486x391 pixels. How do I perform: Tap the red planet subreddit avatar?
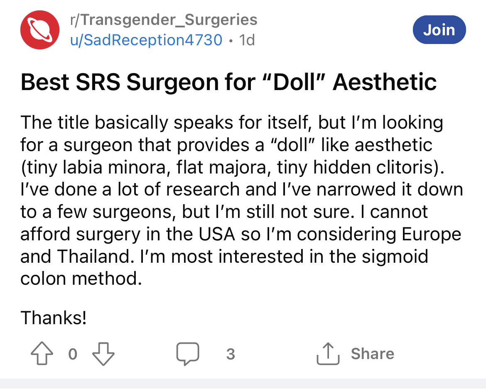coord(40,30)
